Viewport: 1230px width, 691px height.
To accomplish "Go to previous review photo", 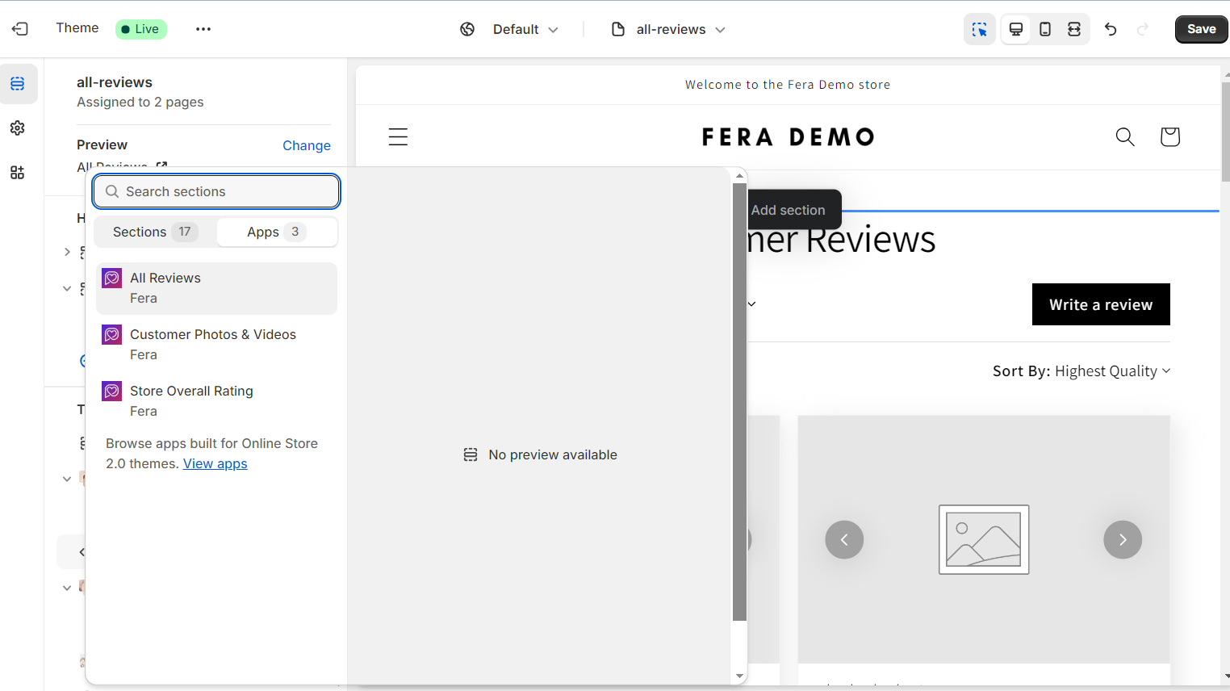I will click(x=844, y=539).
